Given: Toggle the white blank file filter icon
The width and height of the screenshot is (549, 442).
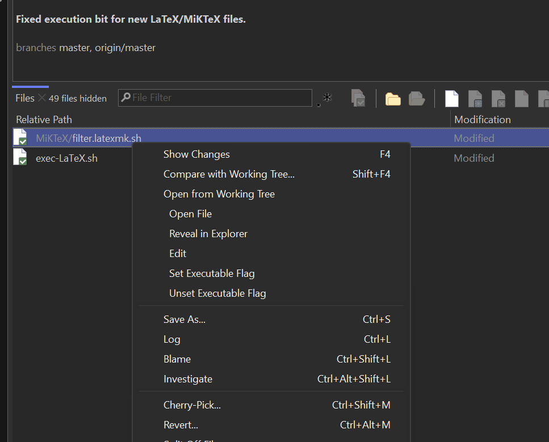Looking at the screenshot, I should 451,99.
